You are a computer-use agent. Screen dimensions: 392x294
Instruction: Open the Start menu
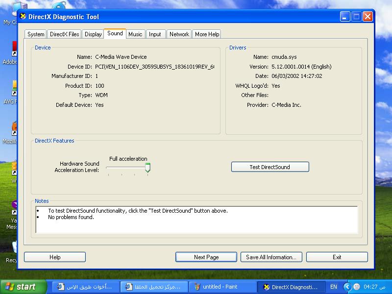tap(23, 287)
